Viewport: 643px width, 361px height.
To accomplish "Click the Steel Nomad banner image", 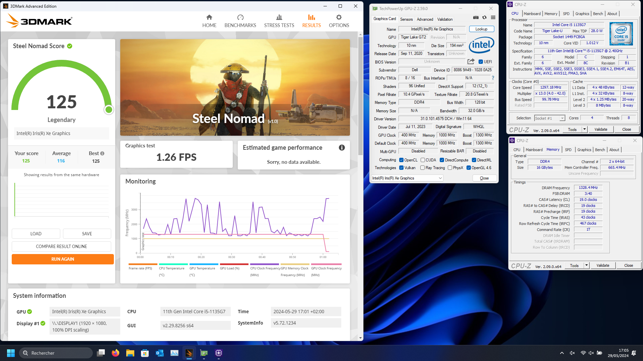I will point(235,87).
